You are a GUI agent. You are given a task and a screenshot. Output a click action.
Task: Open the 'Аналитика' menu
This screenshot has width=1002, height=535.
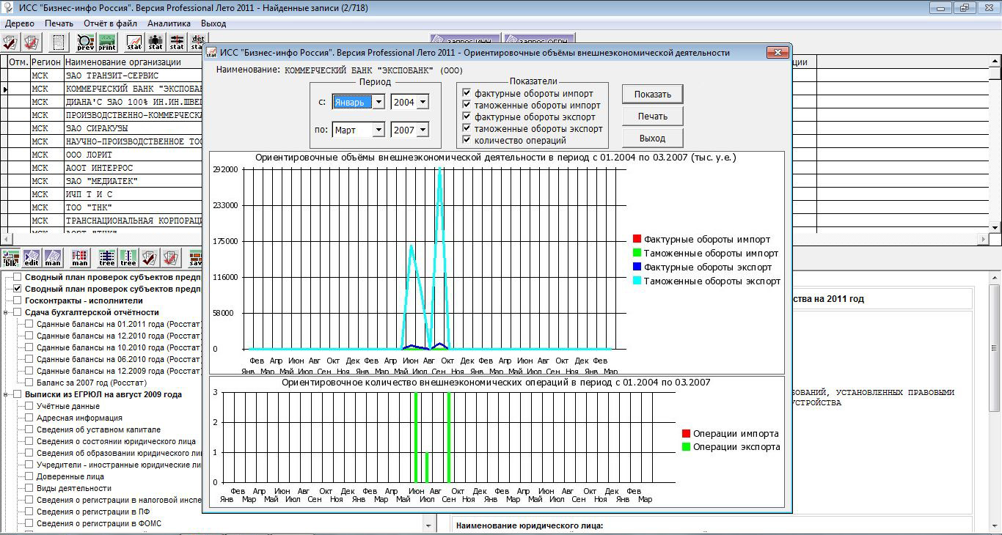(x=169, y=23)
